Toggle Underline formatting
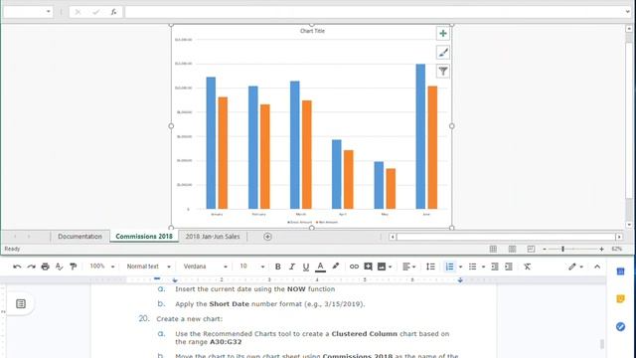Image resolution: width=636 pixels, height=358 pixels. click(x=306, y=267)
